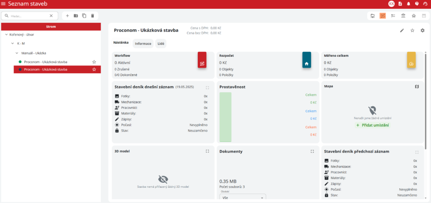The width and height of the screenshot is (431, 203).
Task: Switch to the Lidé tab
Action: pos(161,43)
